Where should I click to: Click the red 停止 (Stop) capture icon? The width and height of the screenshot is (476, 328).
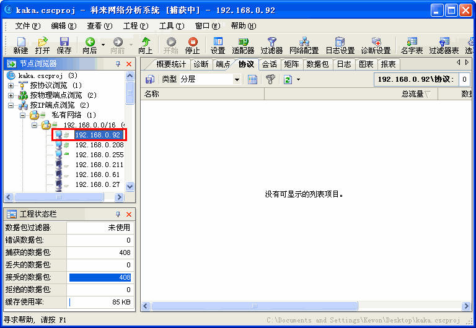point(193,42)
